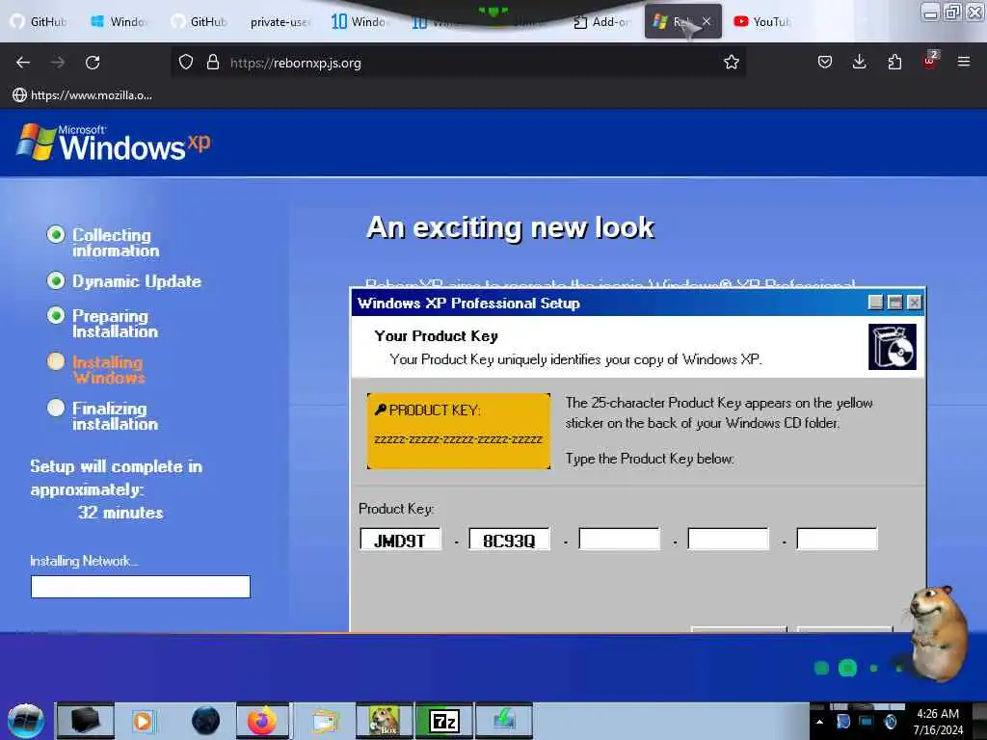
Task: Open the green download arrow taskbar icon
Action: pos(503,721)
